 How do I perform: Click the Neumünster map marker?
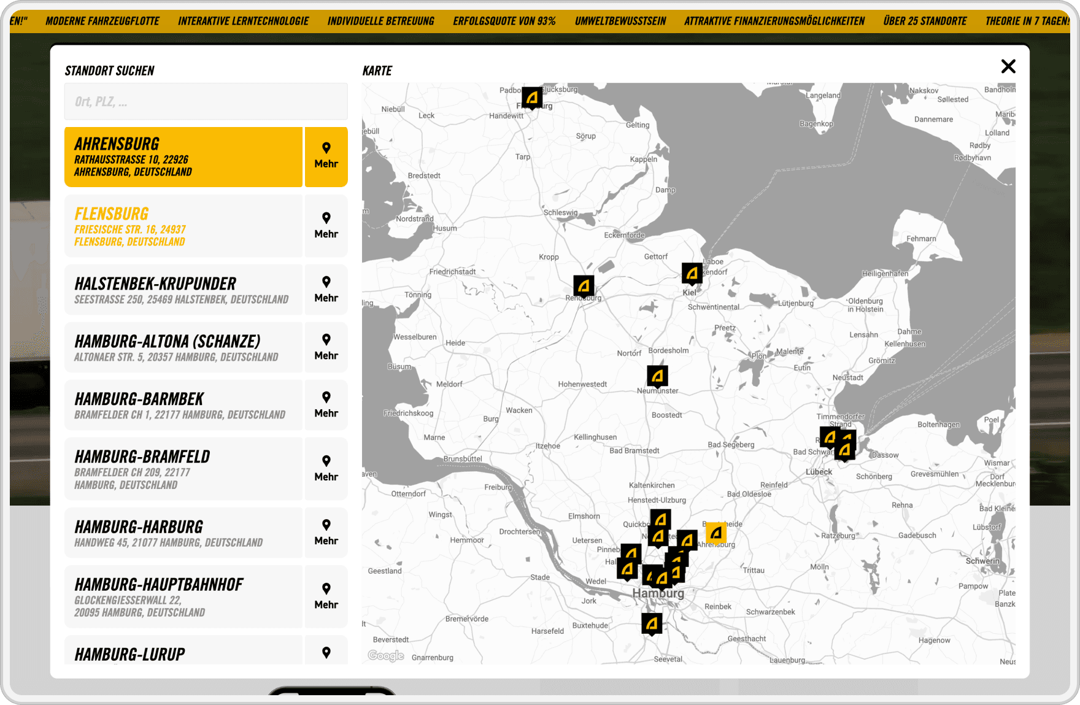[x=657, y=376]
